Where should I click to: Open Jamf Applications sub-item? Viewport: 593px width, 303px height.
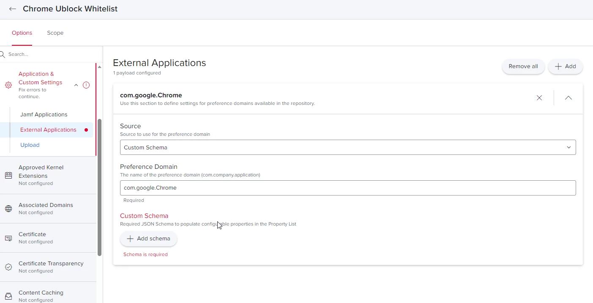[44, 115]
